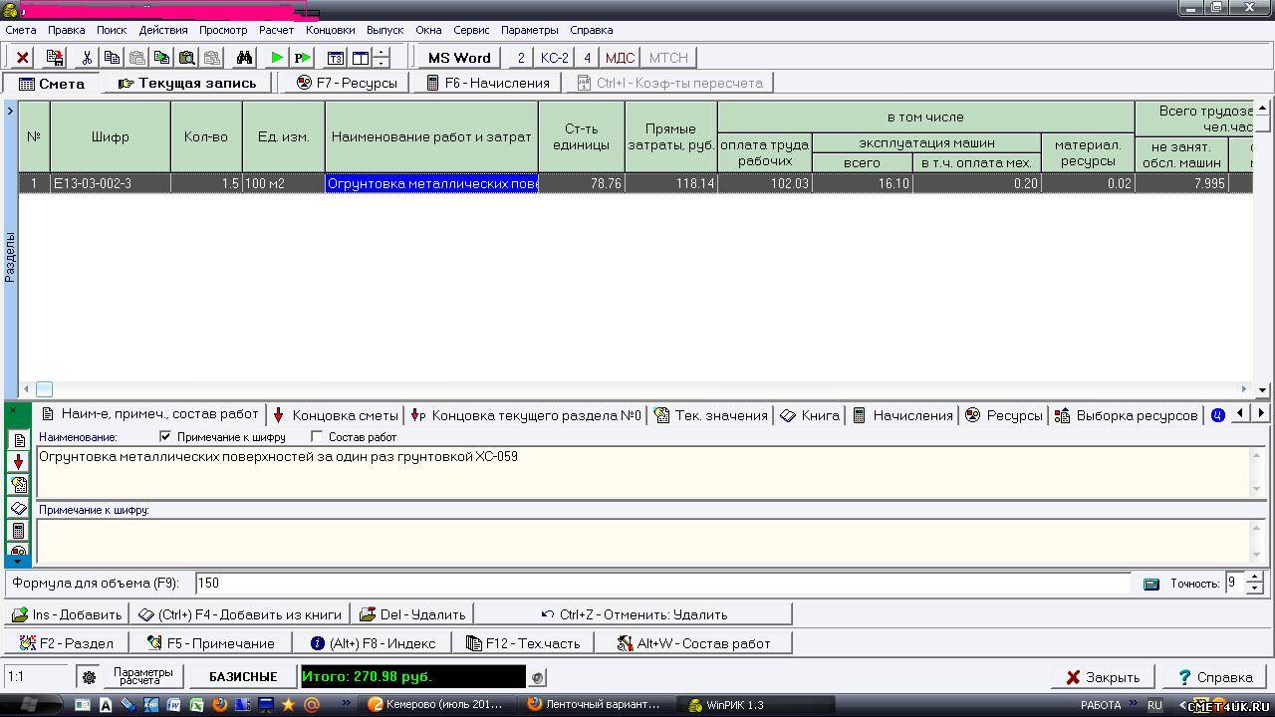Click F12 - Тех.часть button
Image resolution: width=1275 pixels, height=717 pixels.
click(523, 643)
